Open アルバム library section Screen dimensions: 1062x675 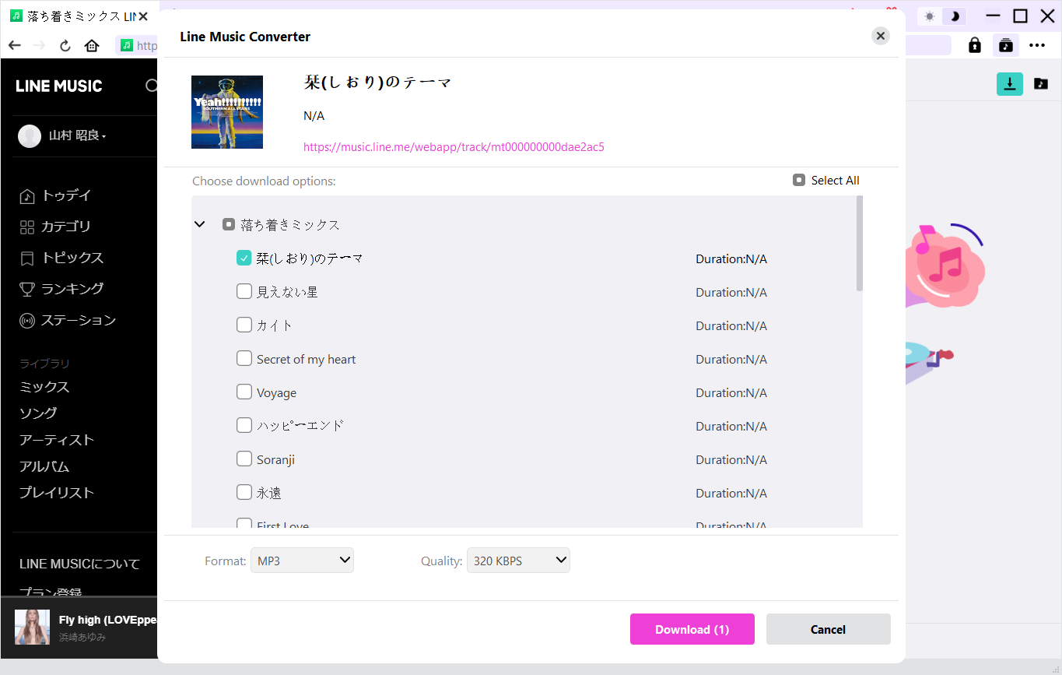point(44,466)
